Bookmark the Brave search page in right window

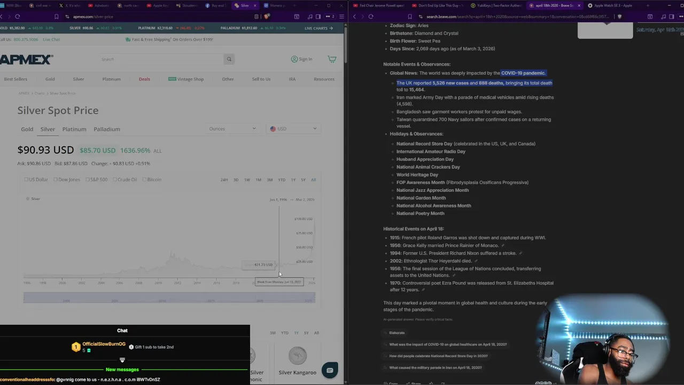pyautogui.click(x=410, y=17)
